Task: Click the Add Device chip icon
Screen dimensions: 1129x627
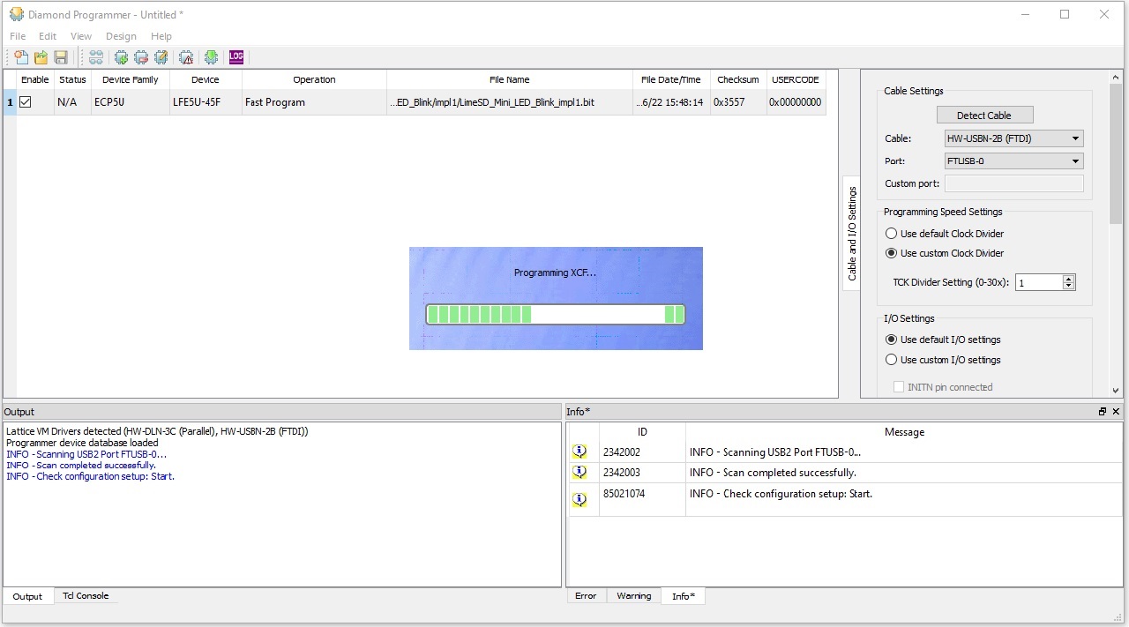Action: [121, 57]
